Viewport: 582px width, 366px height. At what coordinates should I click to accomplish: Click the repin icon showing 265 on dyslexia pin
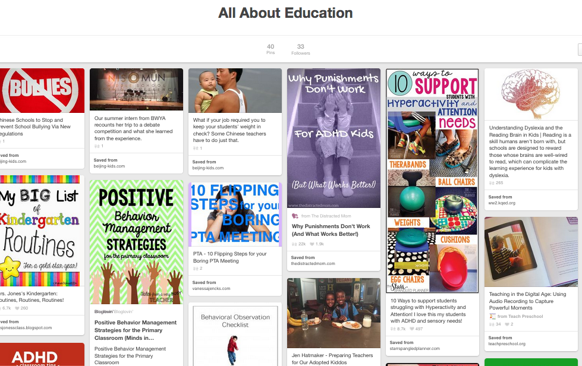pos(492,183)
